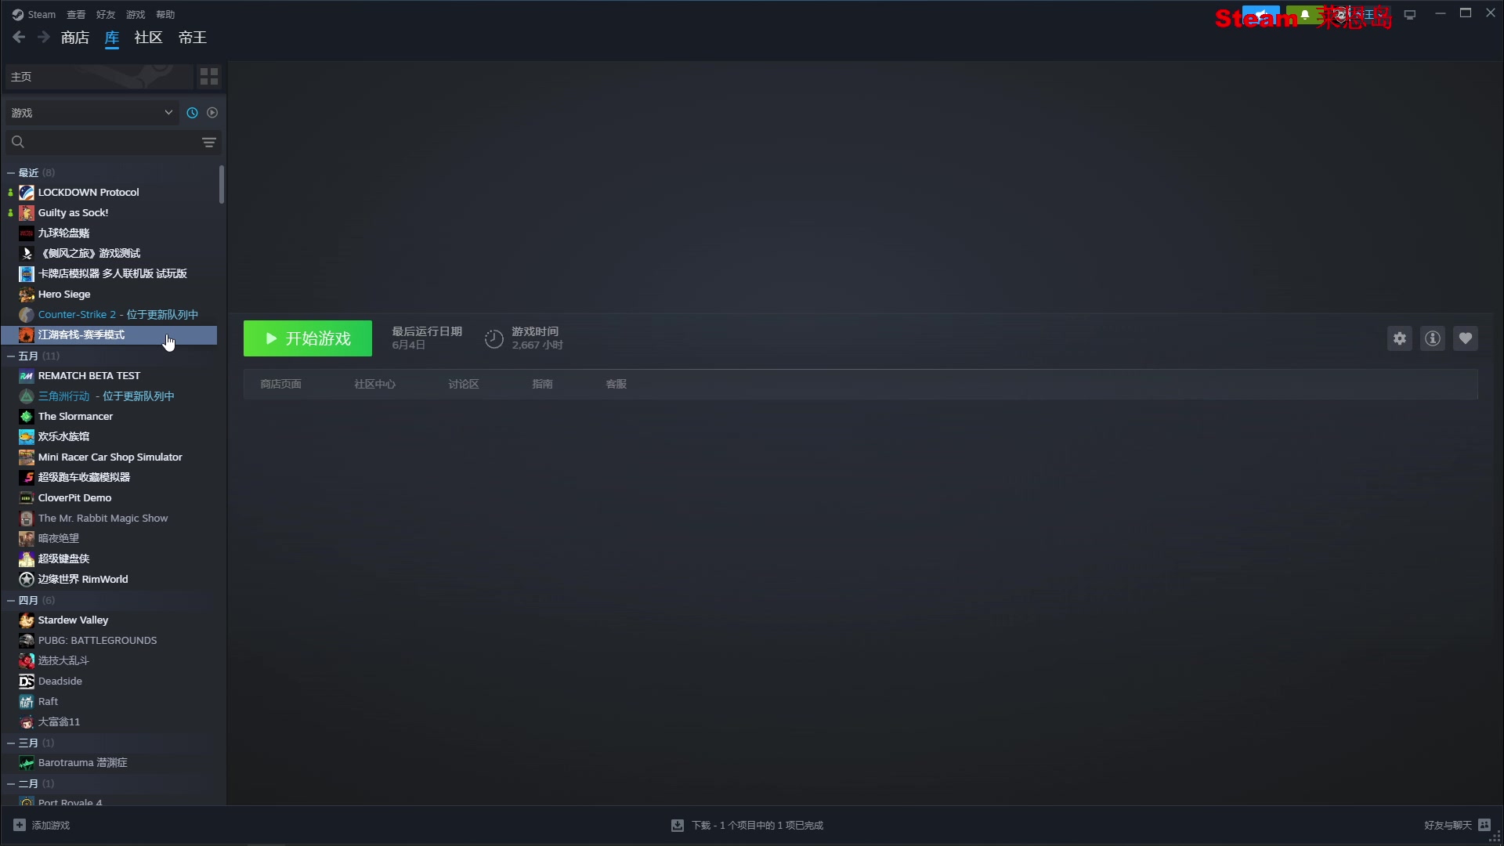Collapse the 四月 group
Viewport: 1504px width, 846px height.
pos(11,600)
